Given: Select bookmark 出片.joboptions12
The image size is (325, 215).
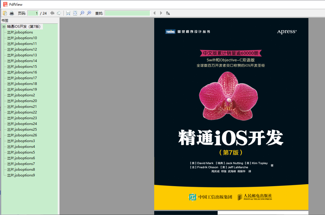Looking at the screenshot, I should (x=22, y=49).
